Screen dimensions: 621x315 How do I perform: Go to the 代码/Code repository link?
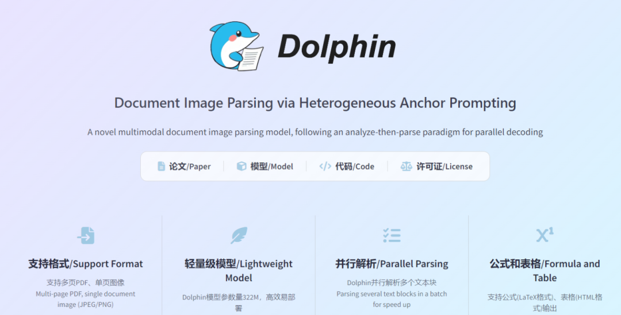[347, 166]
